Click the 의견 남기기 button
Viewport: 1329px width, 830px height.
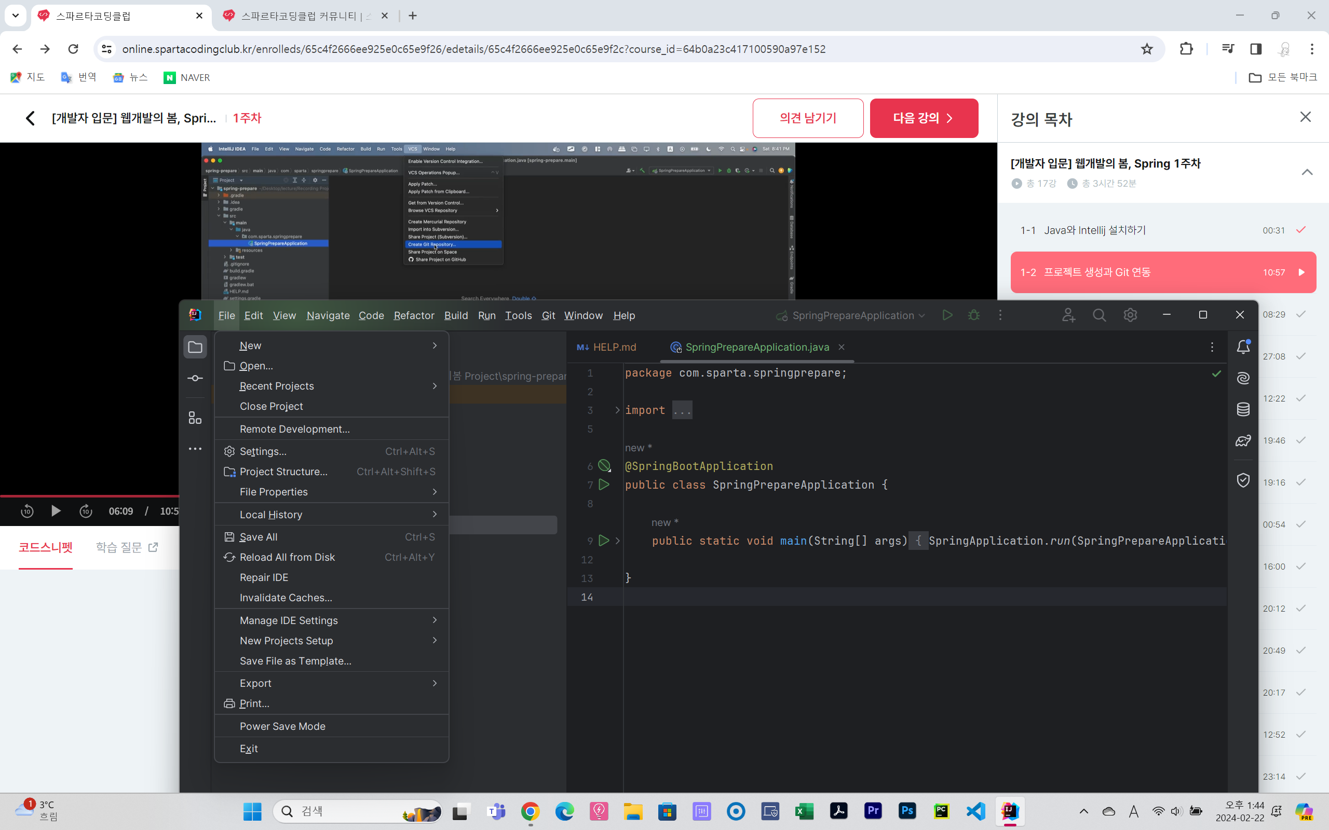pos(808,118)
